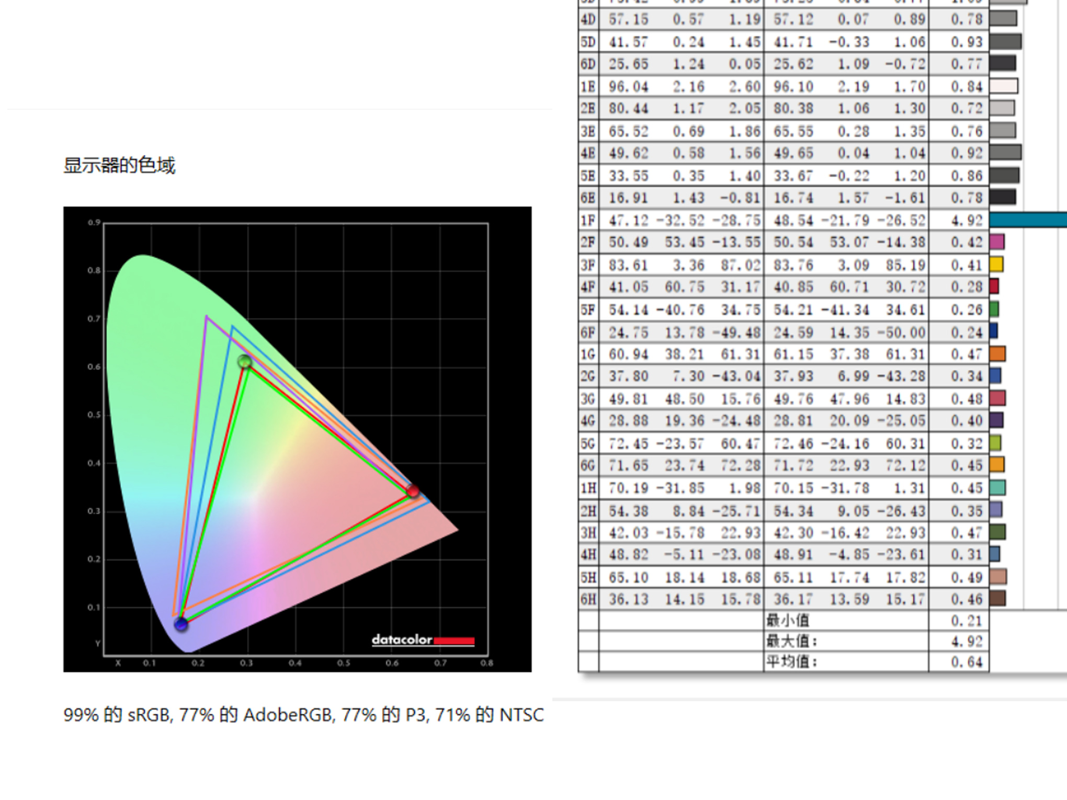The height and width of the screenshot is (800, 1067).
Task: Click the orange swatch in row 1G
Action: [997, 354]
